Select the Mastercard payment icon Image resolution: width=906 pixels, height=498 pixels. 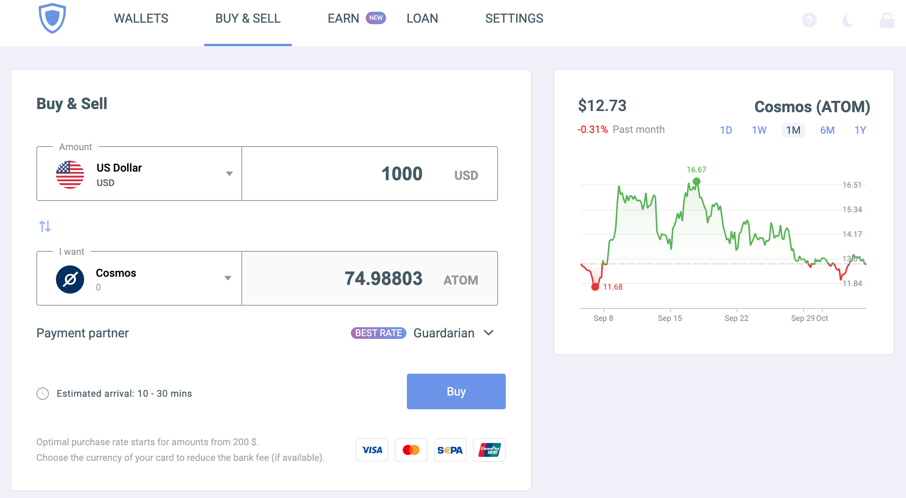click(x=411, y=450)
